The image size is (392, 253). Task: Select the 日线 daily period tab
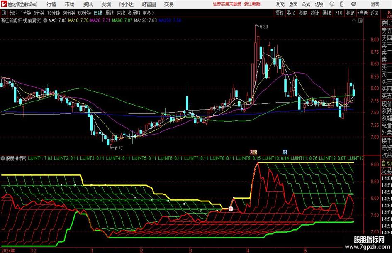98,13
